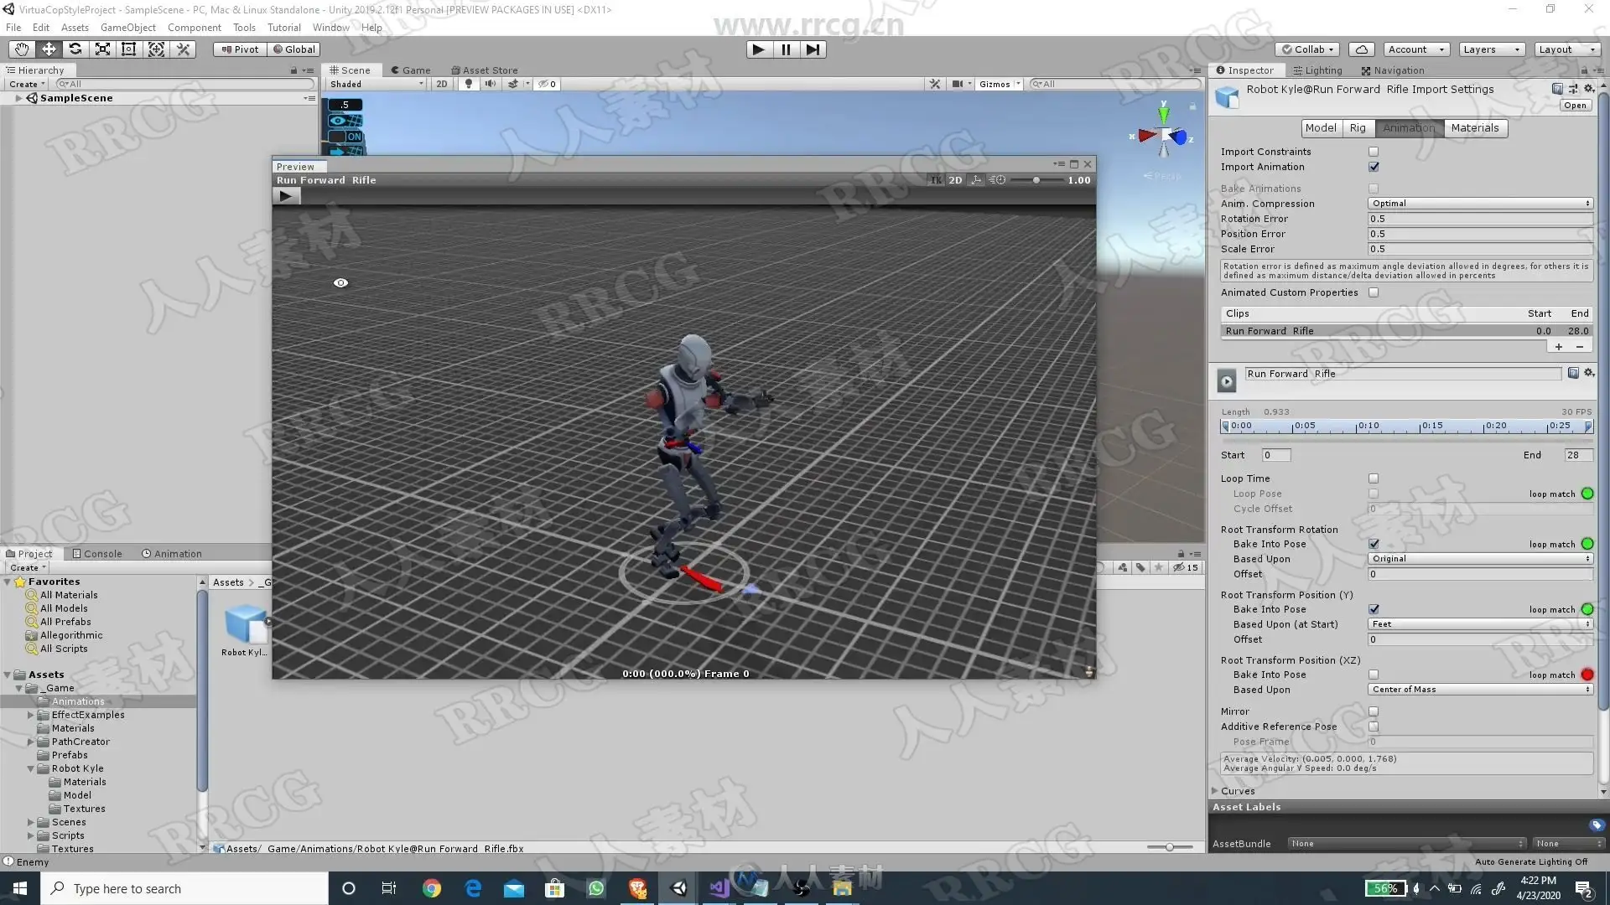Switch to the Rig tab
Image resolution: width=1610 pixels, height=905 pixels.
pyautogui.click(x=1358, y=128)
